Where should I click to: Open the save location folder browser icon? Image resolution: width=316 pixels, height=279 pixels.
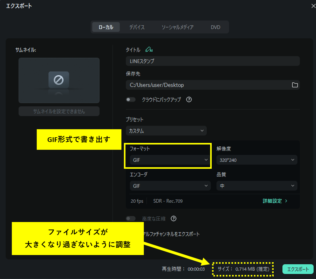point(295,85)
